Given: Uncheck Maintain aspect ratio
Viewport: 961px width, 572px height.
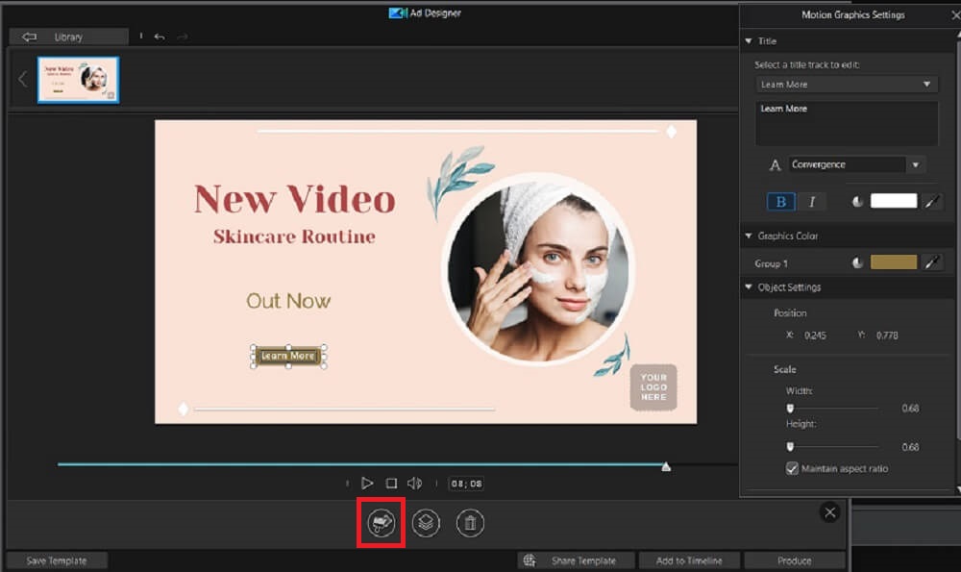Looking at the screenshot, I should pyautogui.click(x=793, y=468).
